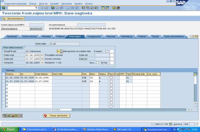Switch to the Partner tab
Viewport: 200px width, 132px height.
142,37
